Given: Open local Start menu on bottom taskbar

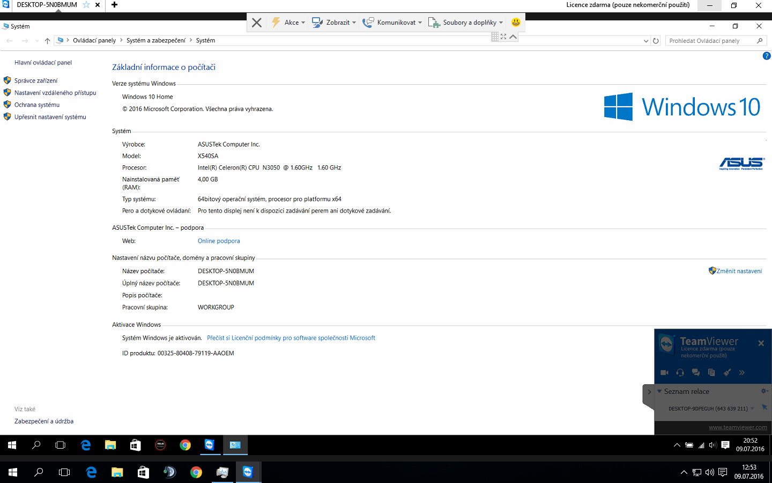Looking at the screenshot, I should point(13,472).
